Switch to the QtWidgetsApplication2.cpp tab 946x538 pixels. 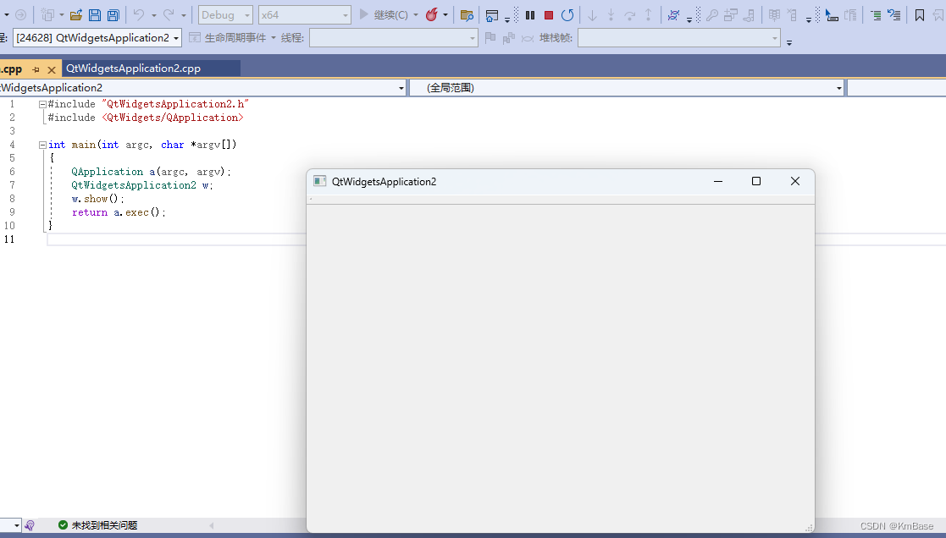click(151, 70)
